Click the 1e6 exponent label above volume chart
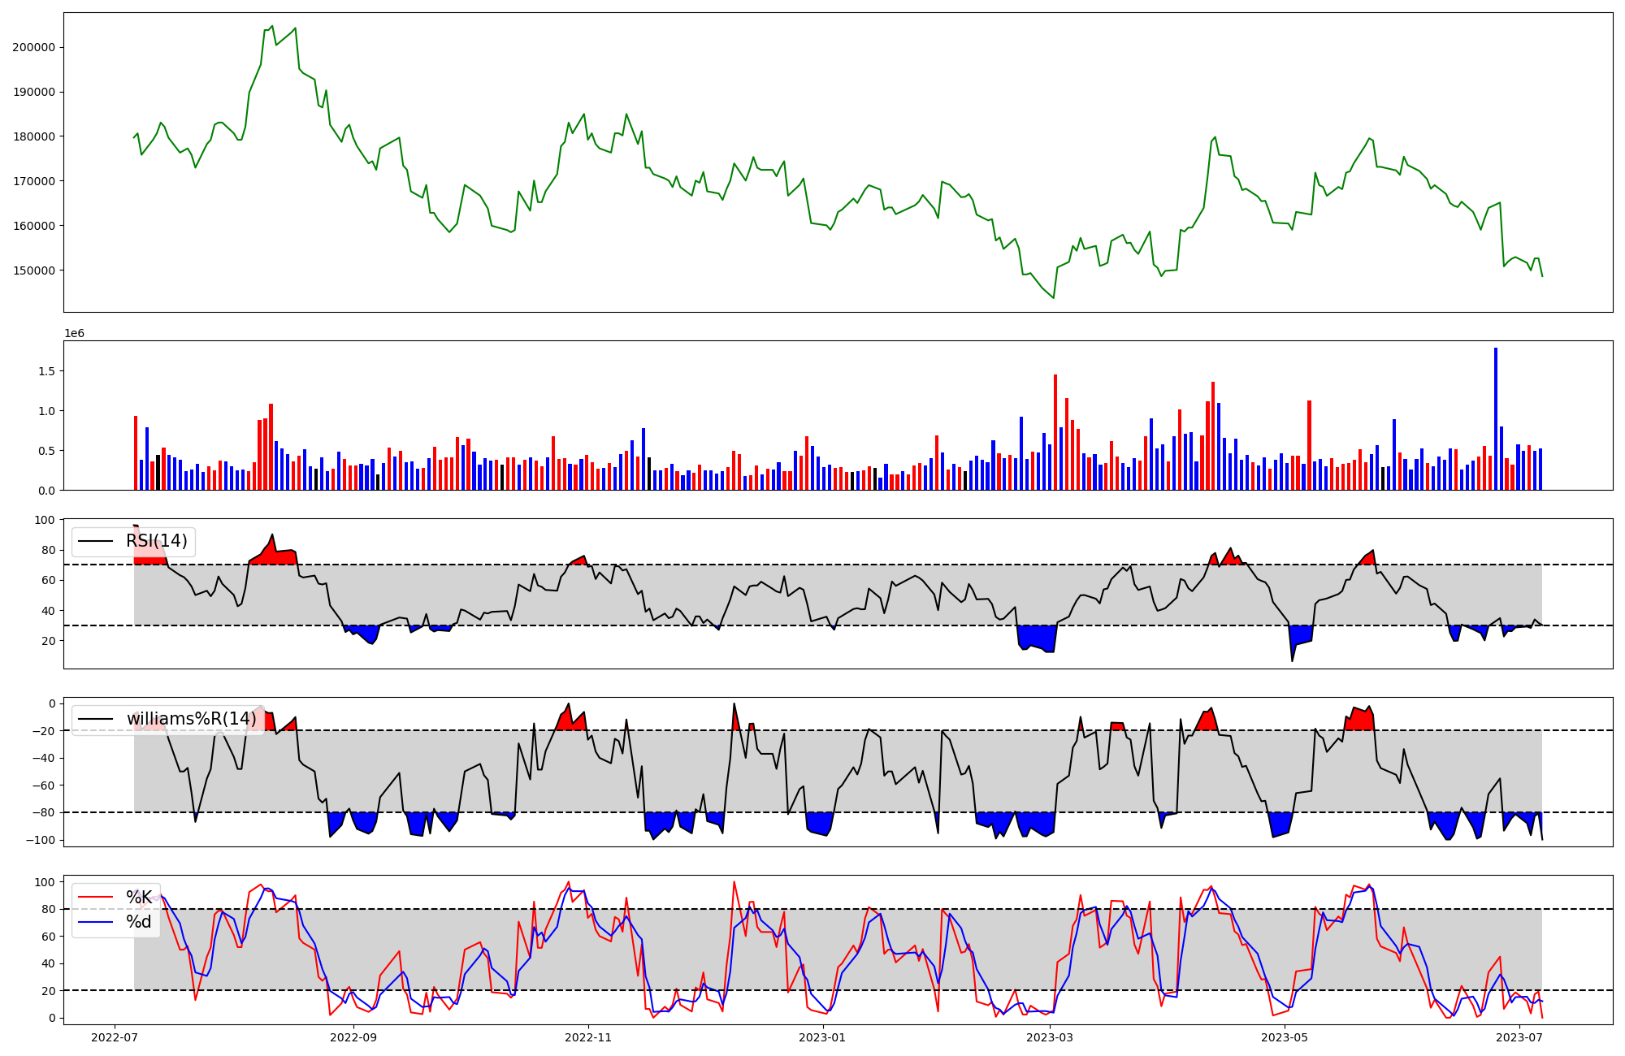 (74, 334)
